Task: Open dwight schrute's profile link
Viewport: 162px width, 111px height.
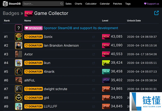Action: point(55,89)
